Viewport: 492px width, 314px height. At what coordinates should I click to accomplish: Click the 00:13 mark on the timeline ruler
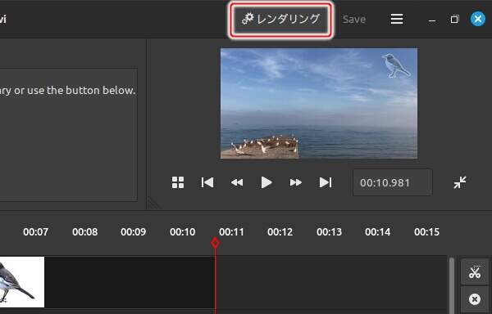pos(329,232)
